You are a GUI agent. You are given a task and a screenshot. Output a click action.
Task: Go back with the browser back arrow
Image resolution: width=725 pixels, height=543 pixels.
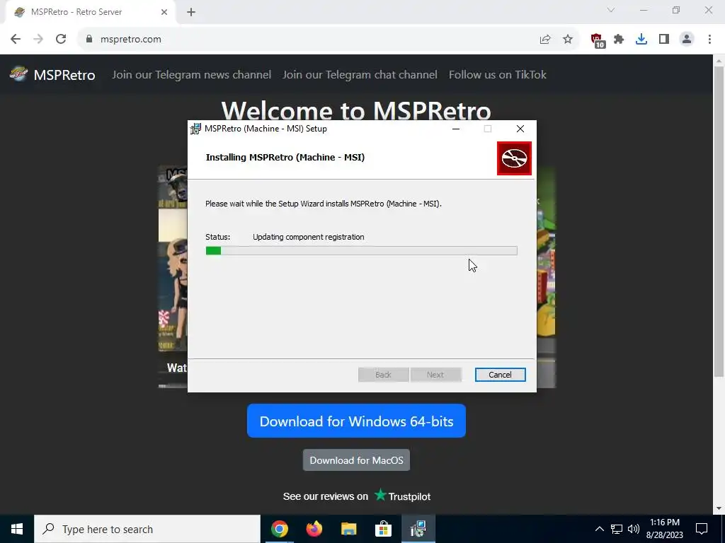16,40
